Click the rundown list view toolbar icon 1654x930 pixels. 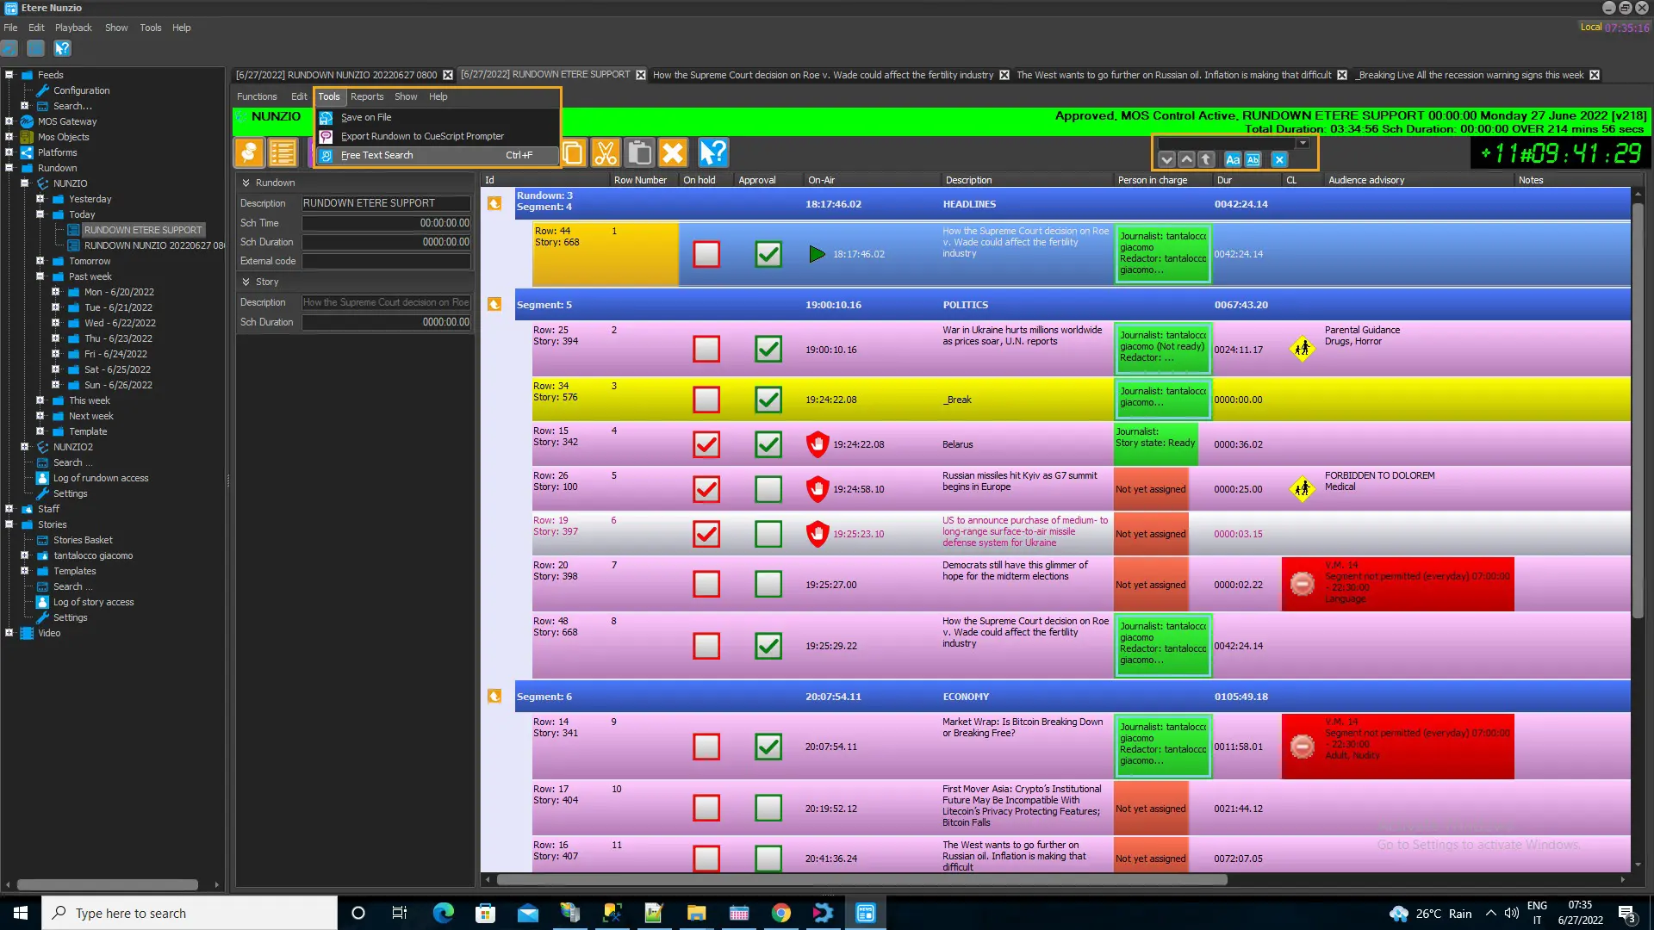coord(283,153)
